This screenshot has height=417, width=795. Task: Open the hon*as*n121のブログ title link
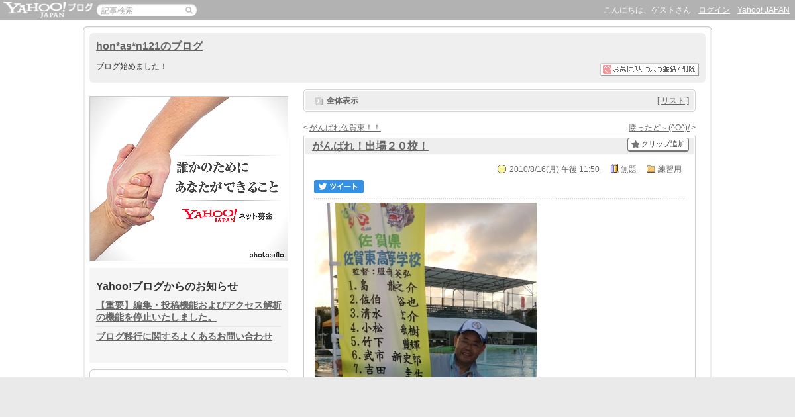(x=149, y=46)
